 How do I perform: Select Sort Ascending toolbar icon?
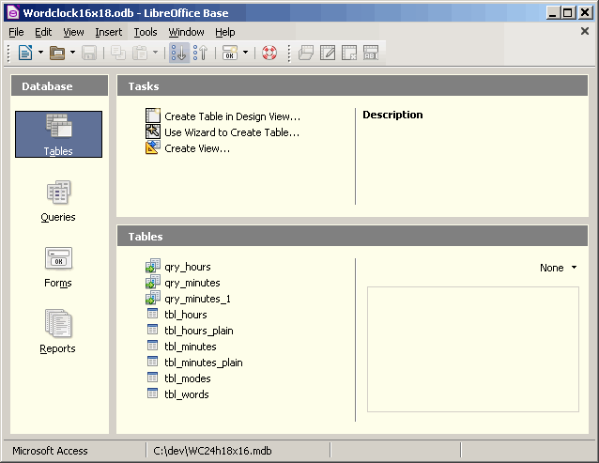(178, 53)
